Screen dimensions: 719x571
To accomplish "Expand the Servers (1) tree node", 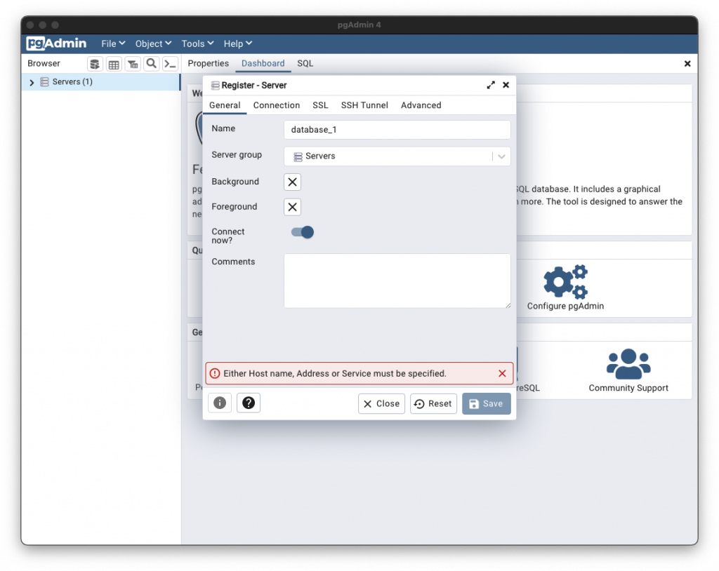I will click(32, 83).
